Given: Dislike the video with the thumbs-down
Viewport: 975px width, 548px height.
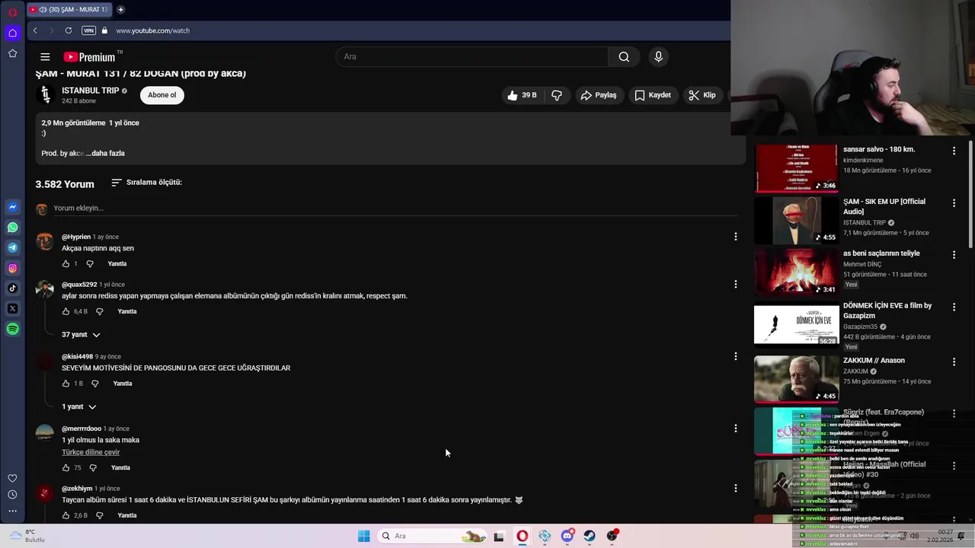Looking at the screenshot, I should coord(557,95).
